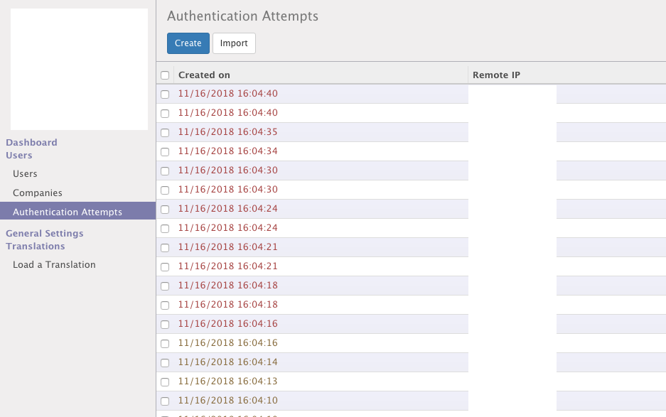Click the Import button
This screenshot has width=666, height=417.
pyautogui.click(x=234, y=43)
